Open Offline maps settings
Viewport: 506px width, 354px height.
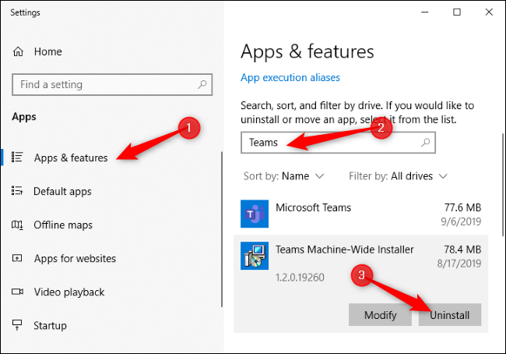pyautogui.click(x=62, y=225)
